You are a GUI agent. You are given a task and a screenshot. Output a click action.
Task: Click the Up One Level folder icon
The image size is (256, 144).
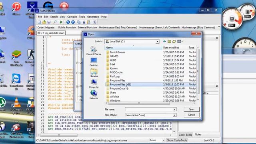pos(169,42)
